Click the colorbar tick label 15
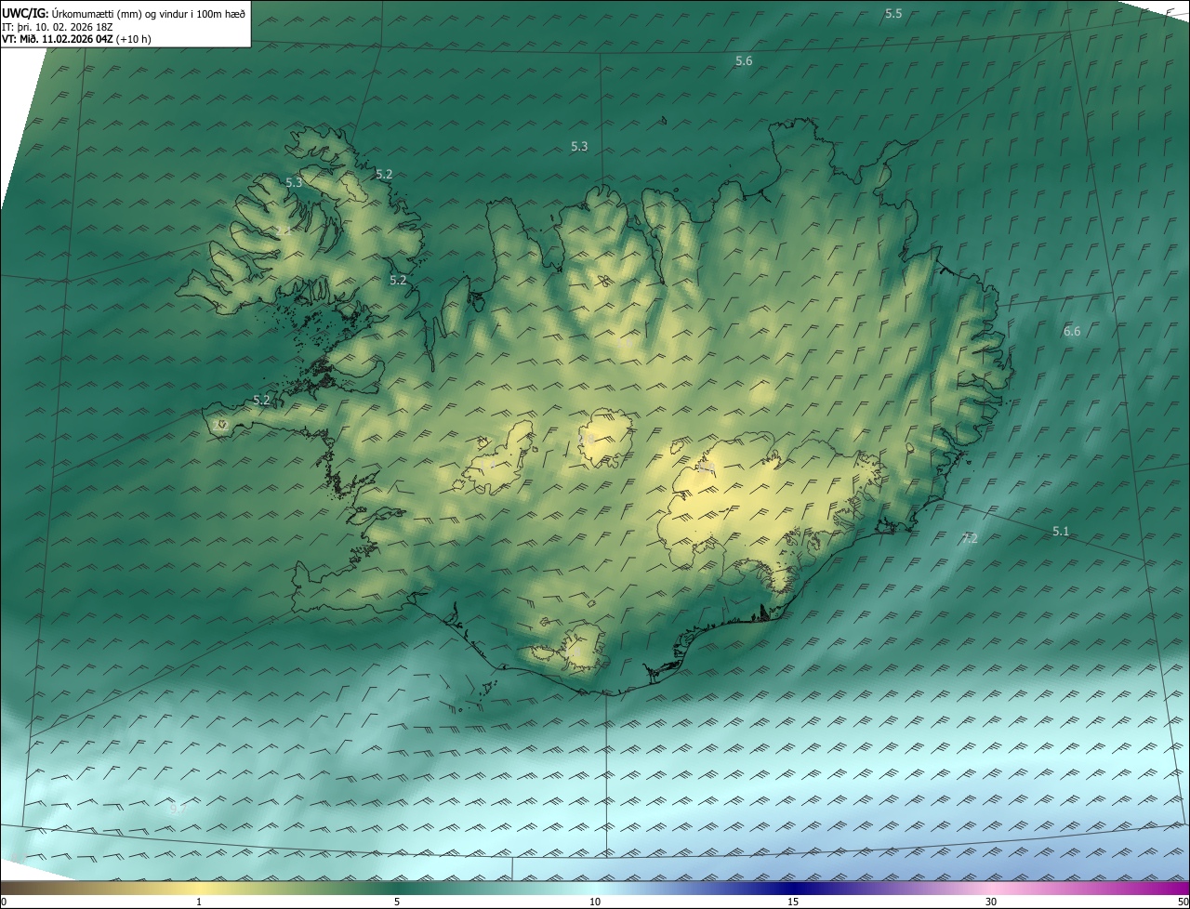The height and width of the screenshot is (909, 1190). [x=793, y=902]
